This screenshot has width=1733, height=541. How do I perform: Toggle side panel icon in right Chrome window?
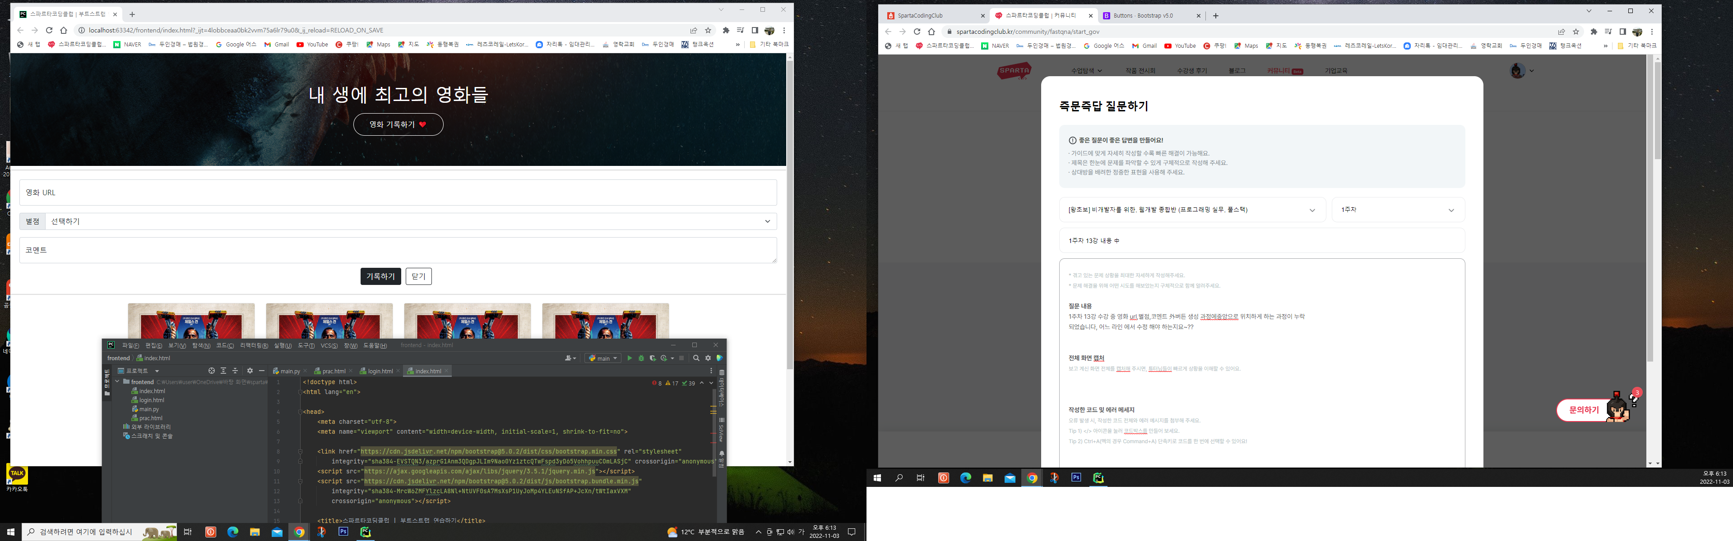coord(1622,32)
